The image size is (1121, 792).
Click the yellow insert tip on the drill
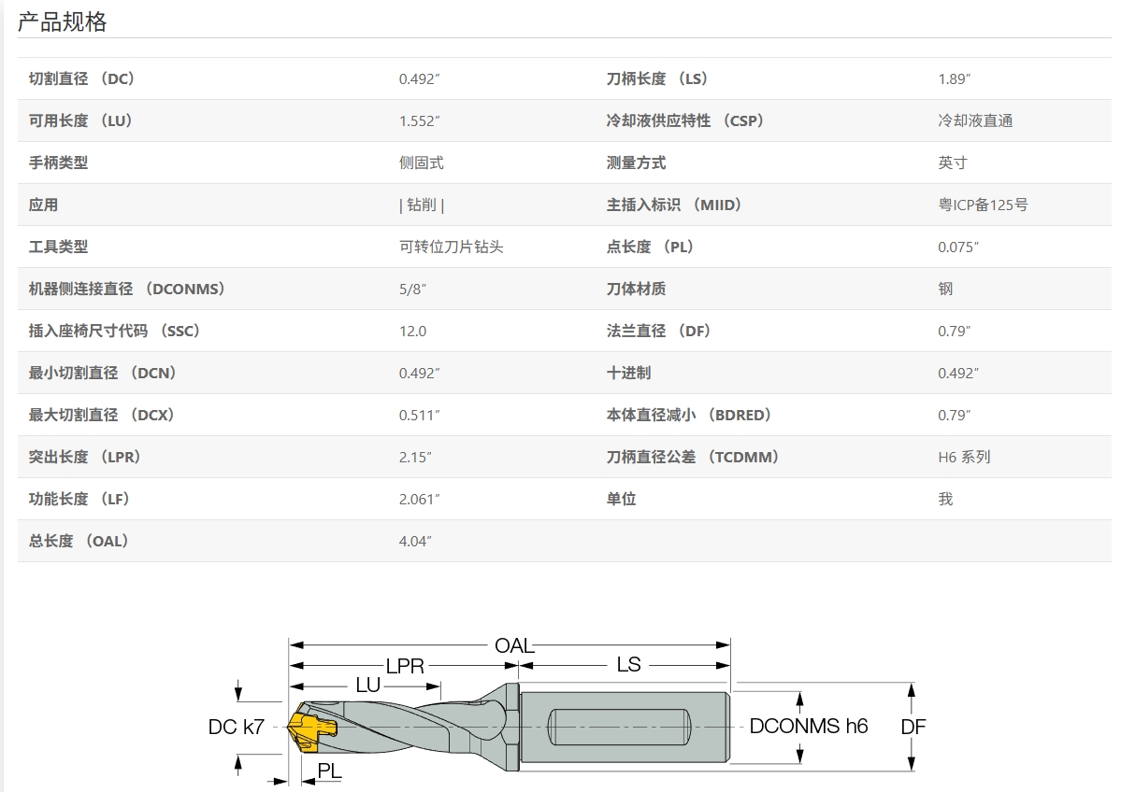pos(307,729)
